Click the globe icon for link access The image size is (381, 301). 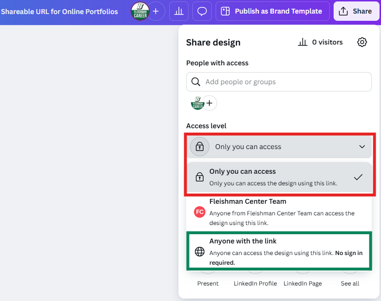(200, 252)
